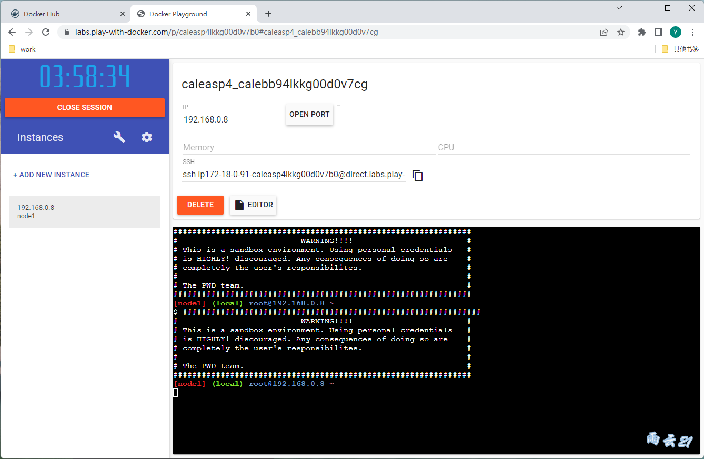Click inside the terminal at the cursor

coord(176,393)
